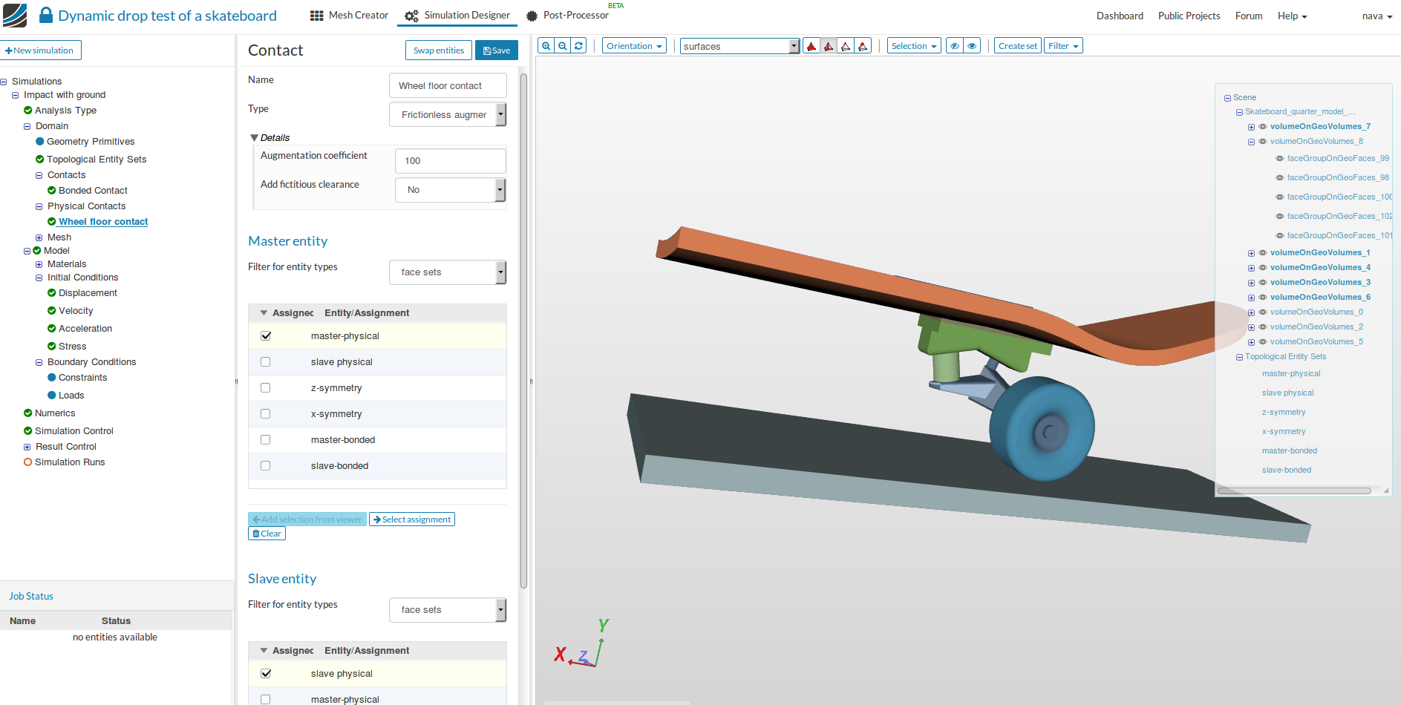
Task: Click the blue dot beside Geometry Primitives
Action: pos(39,142)
